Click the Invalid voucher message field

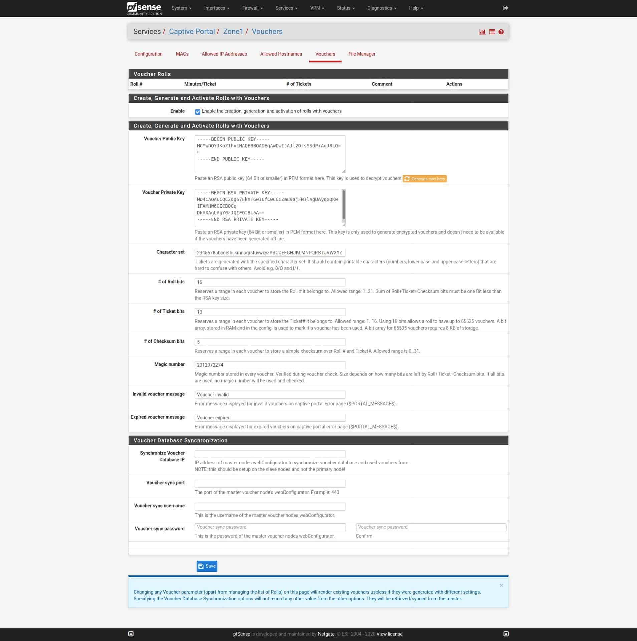pyautogui.click(x=270, y=395)
